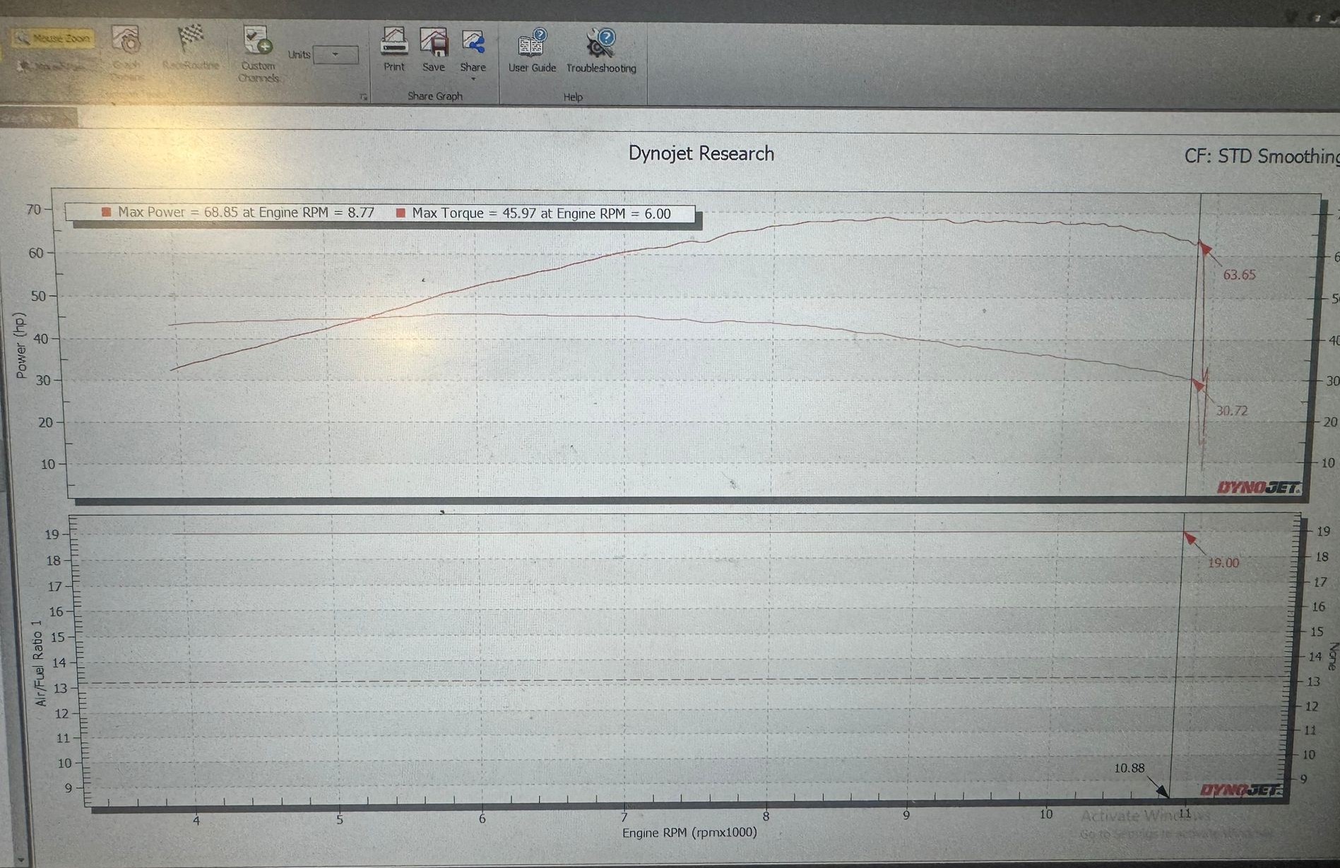This screenshot has width=1340, height=868.
Task: Select the graph tab below the ribbon
Action: [37, 119]
